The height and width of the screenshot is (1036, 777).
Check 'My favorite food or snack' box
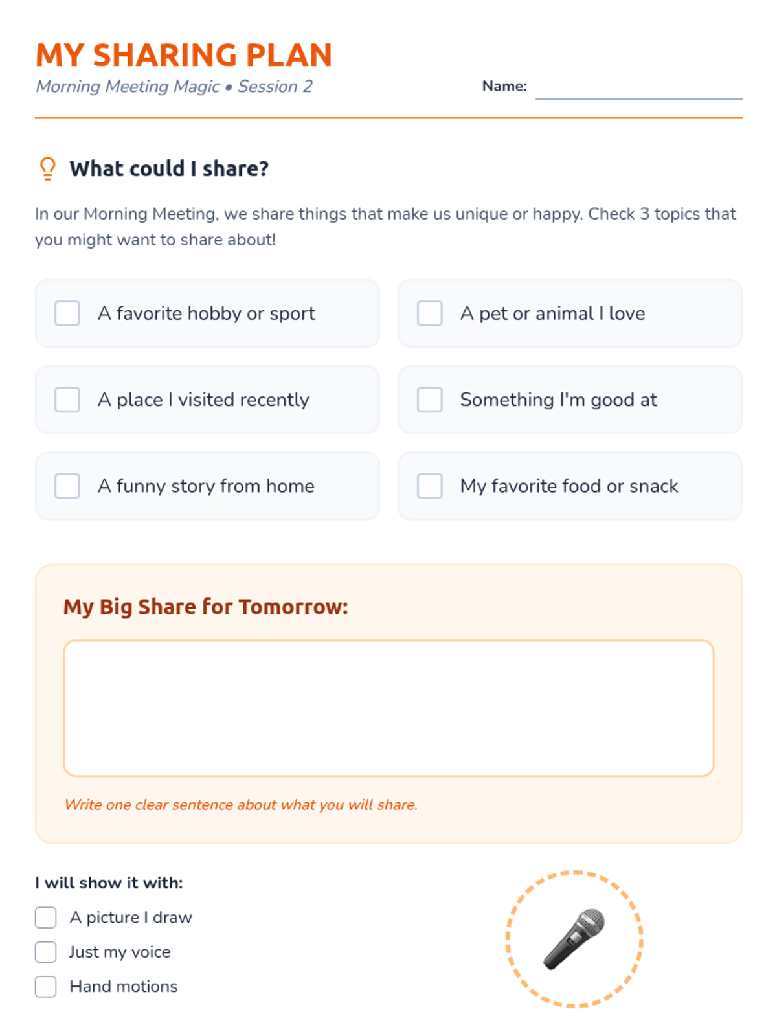click(430, 486)
